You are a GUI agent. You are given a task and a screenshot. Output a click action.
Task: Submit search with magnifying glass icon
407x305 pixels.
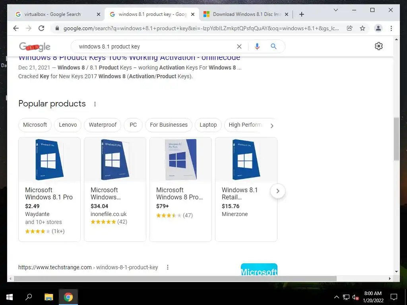pos(273,46)
